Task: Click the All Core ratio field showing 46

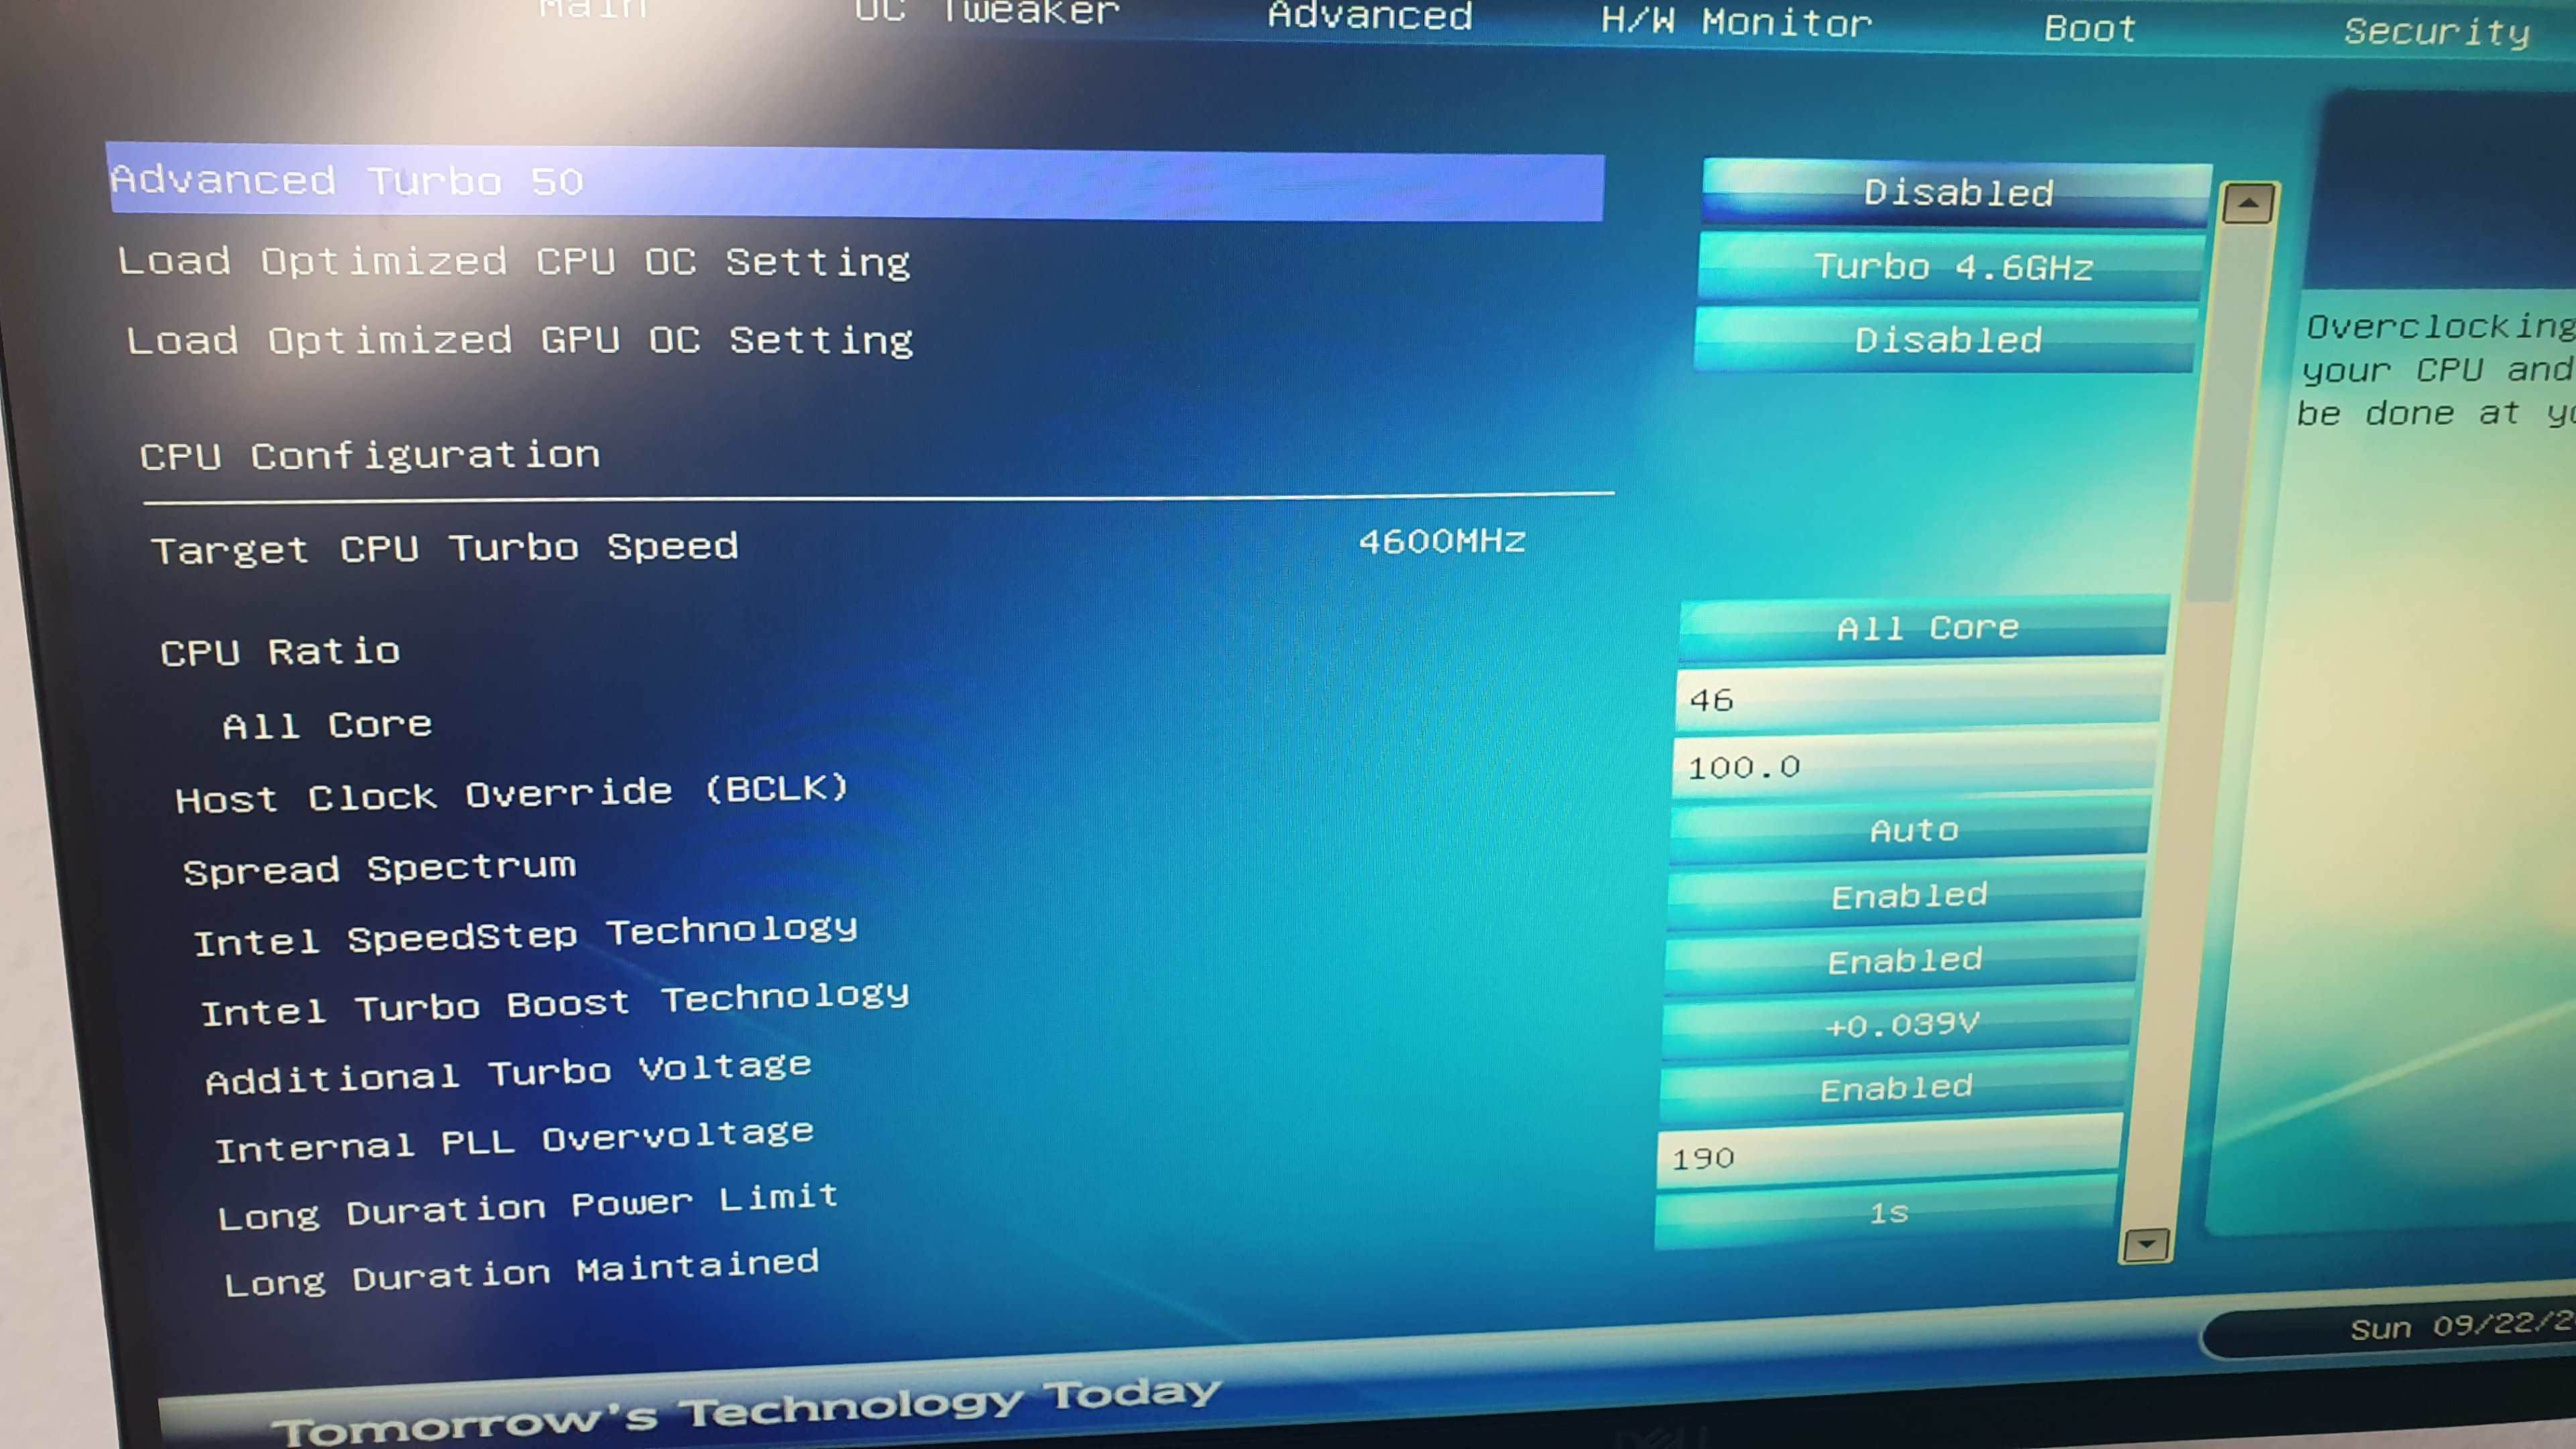Action: tap(1919, 698)
